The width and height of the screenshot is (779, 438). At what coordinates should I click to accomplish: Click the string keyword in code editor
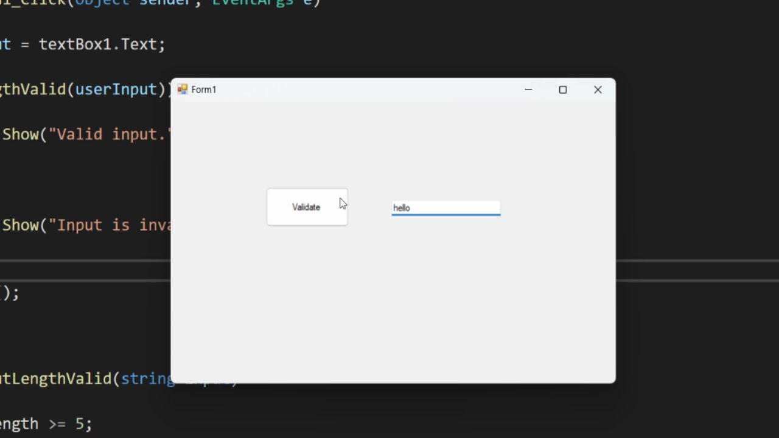(x=147, y=378)
